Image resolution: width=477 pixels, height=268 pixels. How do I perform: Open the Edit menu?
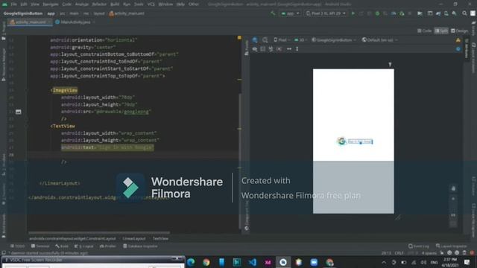(x=24, y=4)
